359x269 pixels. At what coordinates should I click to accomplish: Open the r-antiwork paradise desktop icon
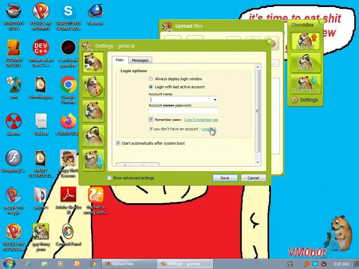coord(68,54)
